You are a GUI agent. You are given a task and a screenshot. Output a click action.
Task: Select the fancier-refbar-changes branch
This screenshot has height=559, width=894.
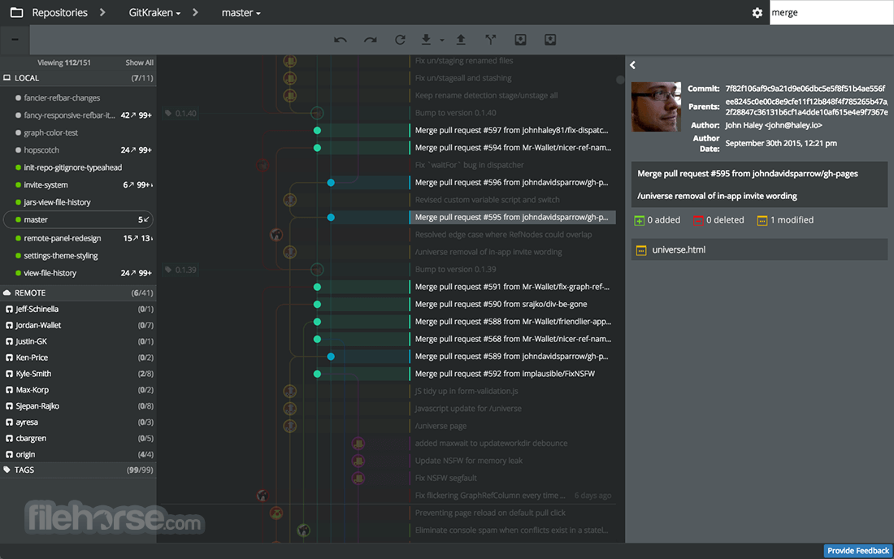click(x=62, y=98)
